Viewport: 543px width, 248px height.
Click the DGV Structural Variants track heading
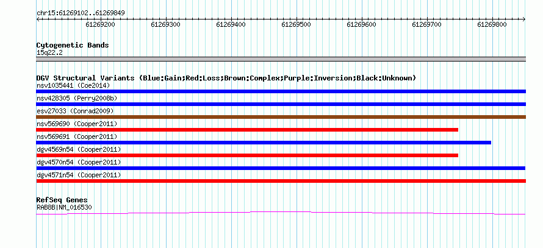click(226, 78)
